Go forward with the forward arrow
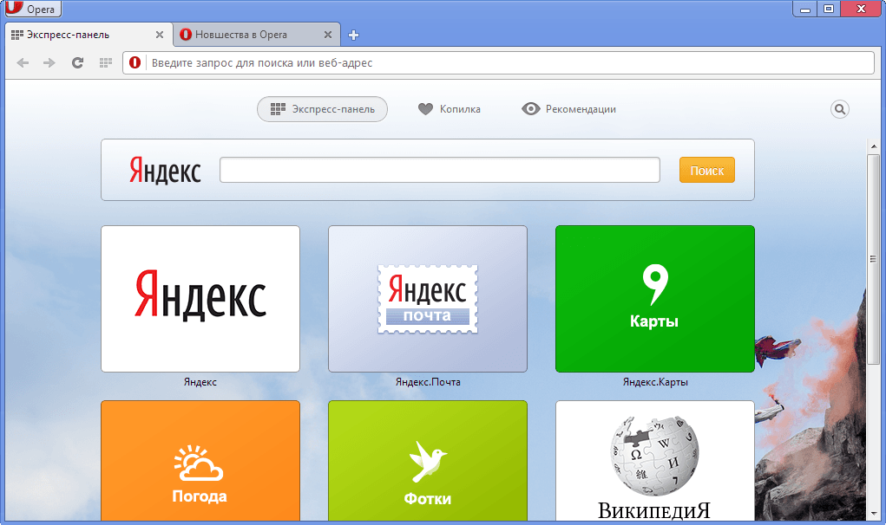The width and height of the screenshot is (886, 525). point(49,62)
